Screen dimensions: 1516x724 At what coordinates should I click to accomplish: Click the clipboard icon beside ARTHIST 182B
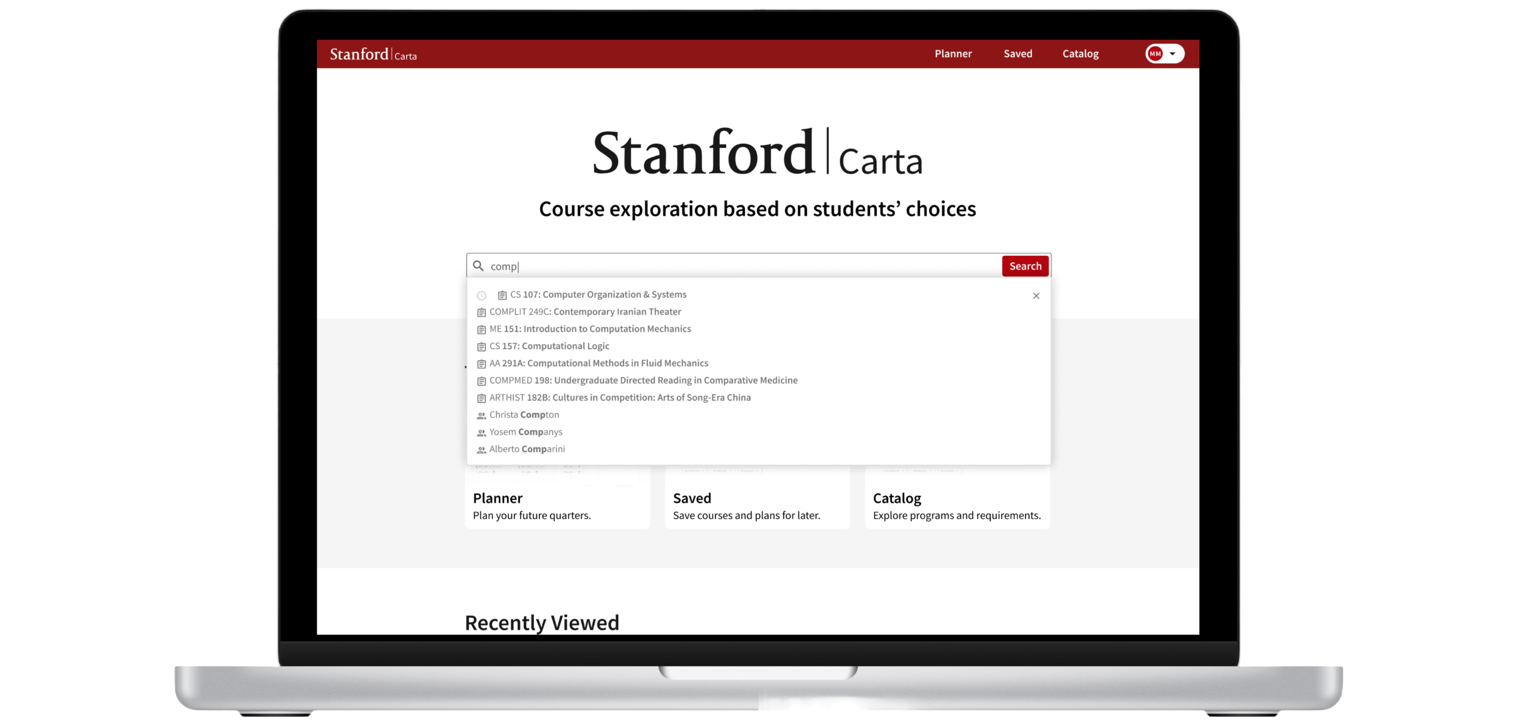pyautogui.click(x=481, y=398)
